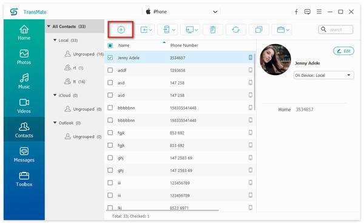
Task: Collapse the All Contacts tree node
Action: pyautogui.click(x=49, y=26)
